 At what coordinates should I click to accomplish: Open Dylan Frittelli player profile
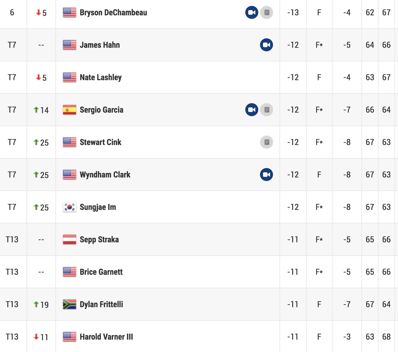pyautogui.click(x=101, y=305)
